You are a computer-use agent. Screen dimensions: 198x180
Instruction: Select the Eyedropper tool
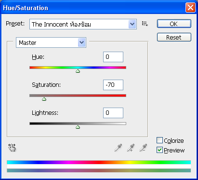[x=118, y=148]
